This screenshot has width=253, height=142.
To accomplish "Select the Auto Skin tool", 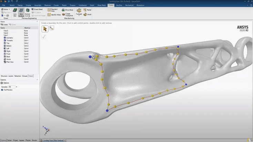I will pos(15,12).
